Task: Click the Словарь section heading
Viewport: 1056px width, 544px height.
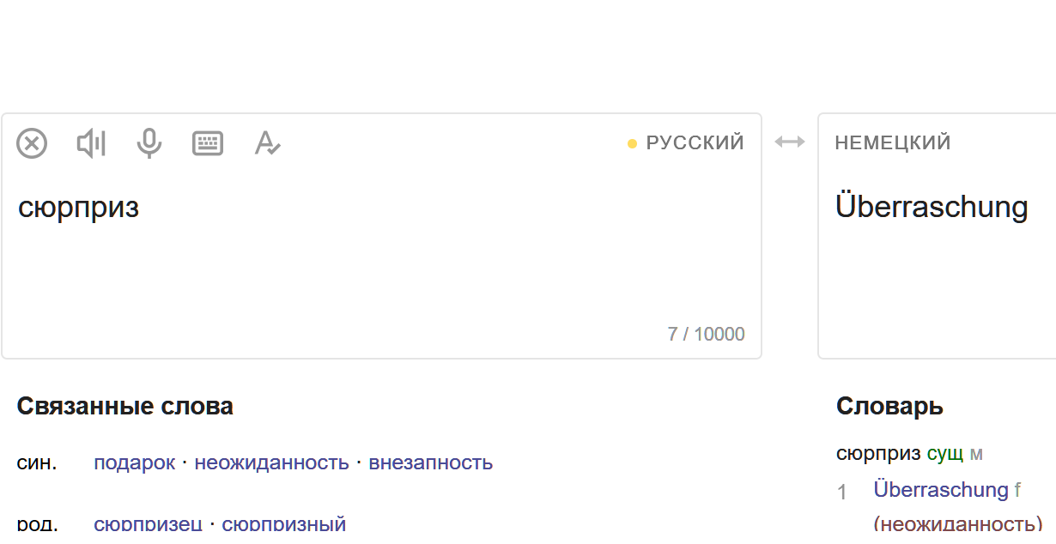Action: coord(889,407)
